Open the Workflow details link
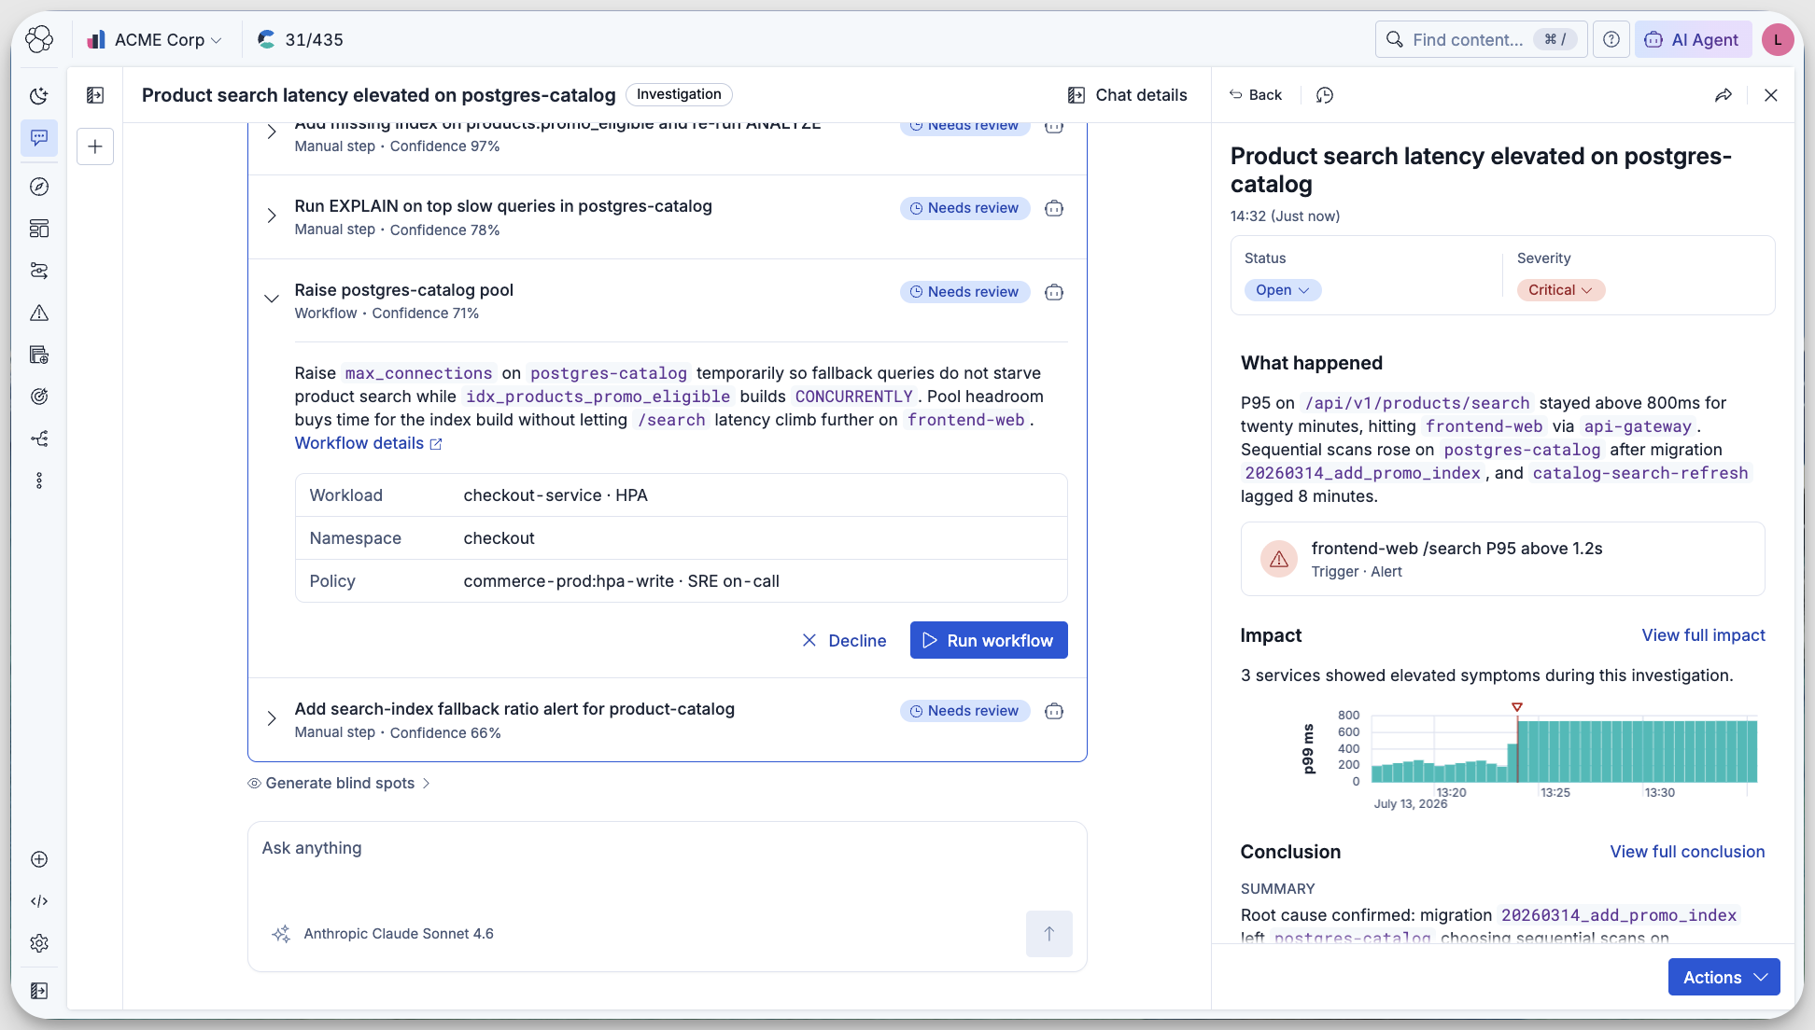 (x=368, y=443)
